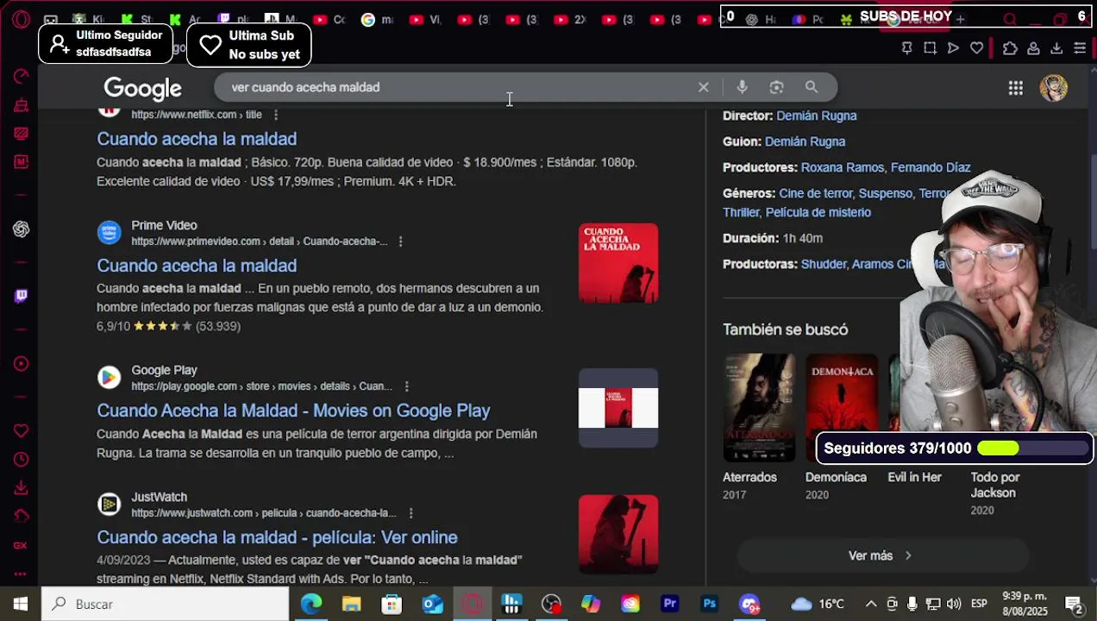Open Twitch panel in sidebar
The height and width of the screenshot is (621, 1097).
21,296
